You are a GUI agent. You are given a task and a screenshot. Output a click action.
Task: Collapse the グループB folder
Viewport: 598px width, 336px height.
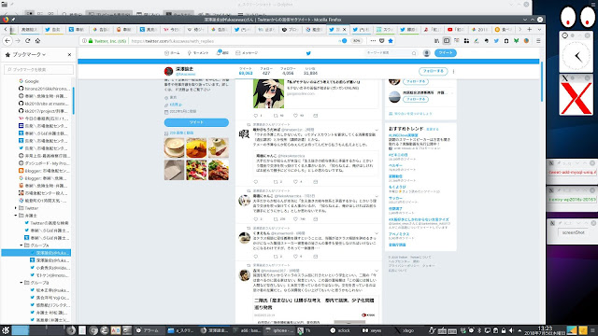21,283
